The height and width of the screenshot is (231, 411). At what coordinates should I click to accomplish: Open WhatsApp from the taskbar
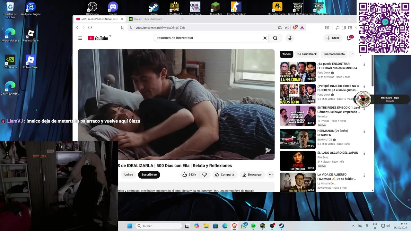tap(244, 226)
